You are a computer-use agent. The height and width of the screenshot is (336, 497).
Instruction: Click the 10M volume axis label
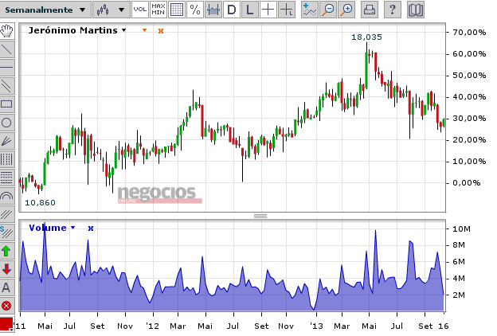tap(461, 229)
